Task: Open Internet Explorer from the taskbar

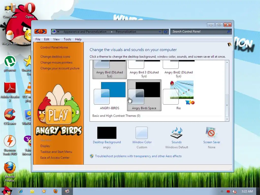Action: click(21, 191)
